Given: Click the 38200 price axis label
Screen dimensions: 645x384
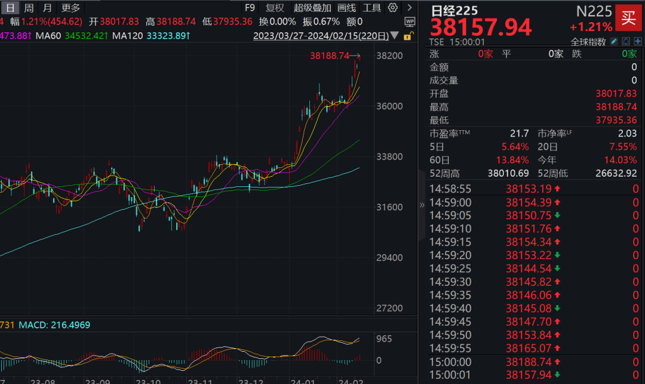Looking at the screenshot, I should coord(389,56).
